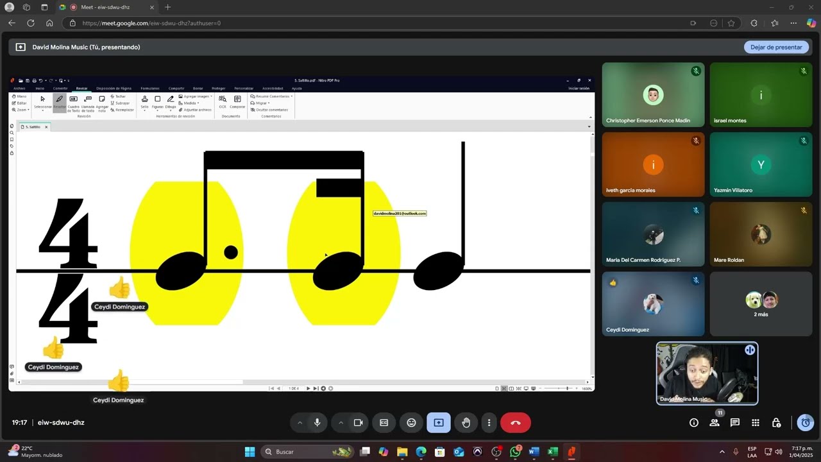Leave the call with red hang-up button

coord(516,423)
